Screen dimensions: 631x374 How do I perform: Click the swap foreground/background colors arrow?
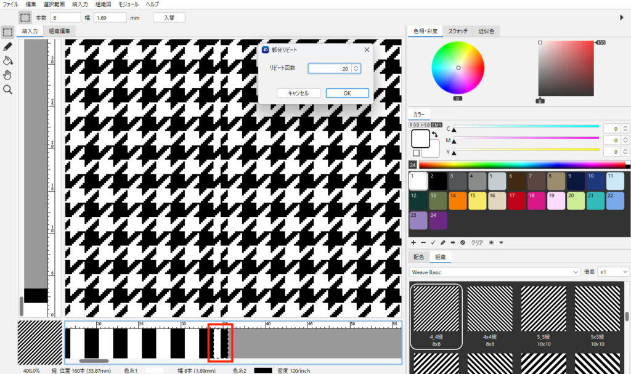pyautogui.click(x=434, y=134)
